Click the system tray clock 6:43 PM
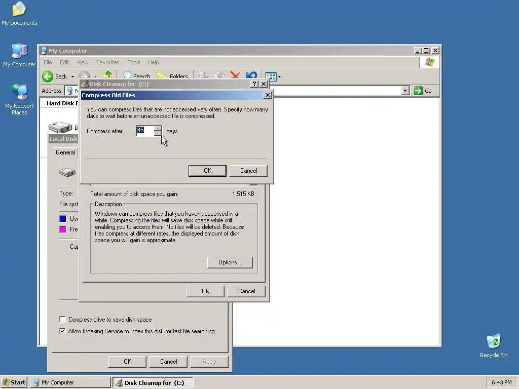The image size is (519, 389). point(501,382)
